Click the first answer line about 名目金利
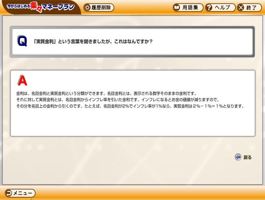 106,93
